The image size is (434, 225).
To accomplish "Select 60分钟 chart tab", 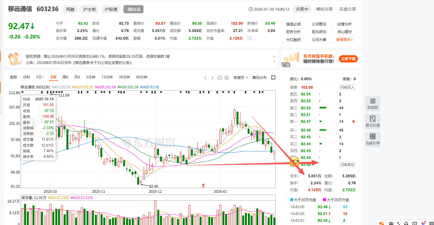I will coord(142,77).
